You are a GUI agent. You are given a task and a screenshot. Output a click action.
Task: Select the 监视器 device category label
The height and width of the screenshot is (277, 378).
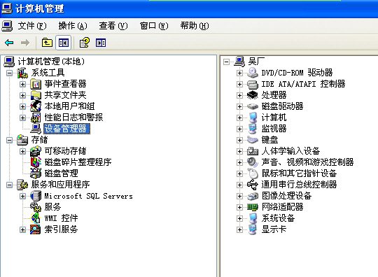pyautogui.click(x=274, y=129)
